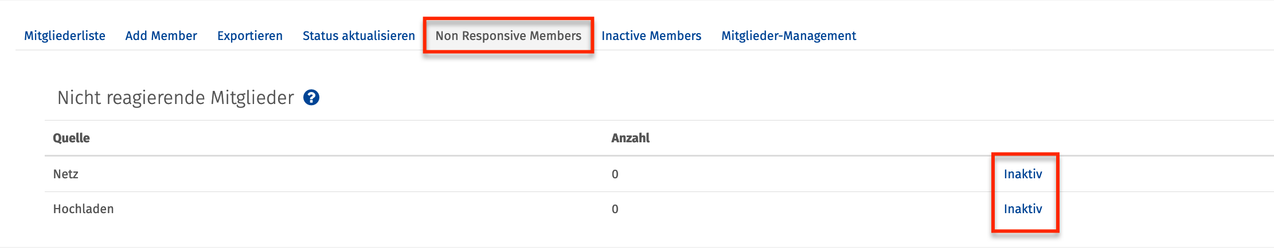Select the Hochladen source cell

click(84, 209)
